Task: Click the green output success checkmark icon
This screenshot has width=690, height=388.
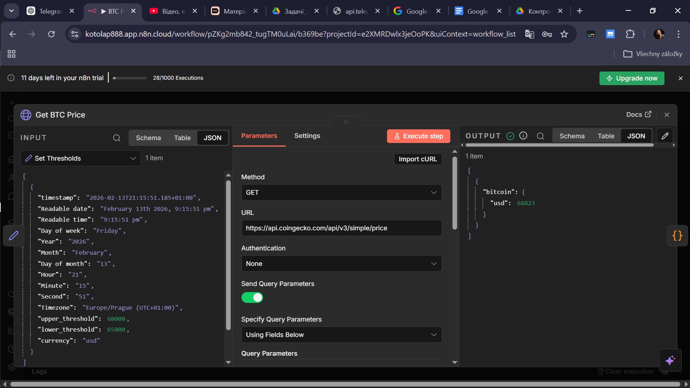Action: click(x=510, y=136)
